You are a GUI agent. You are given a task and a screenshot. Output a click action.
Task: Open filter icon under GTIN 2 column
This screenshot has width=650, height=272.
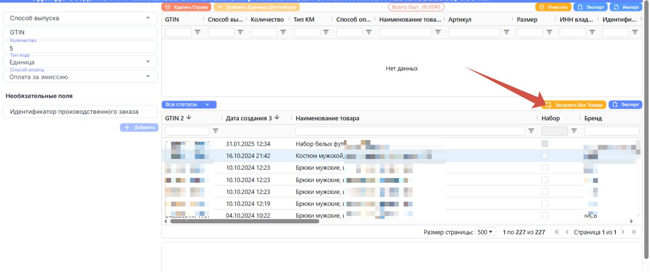216,131
